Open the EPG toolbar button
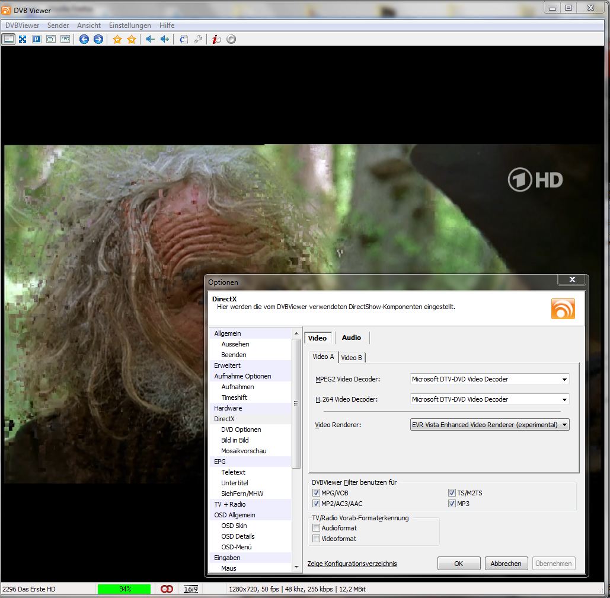 pos(65,39)
